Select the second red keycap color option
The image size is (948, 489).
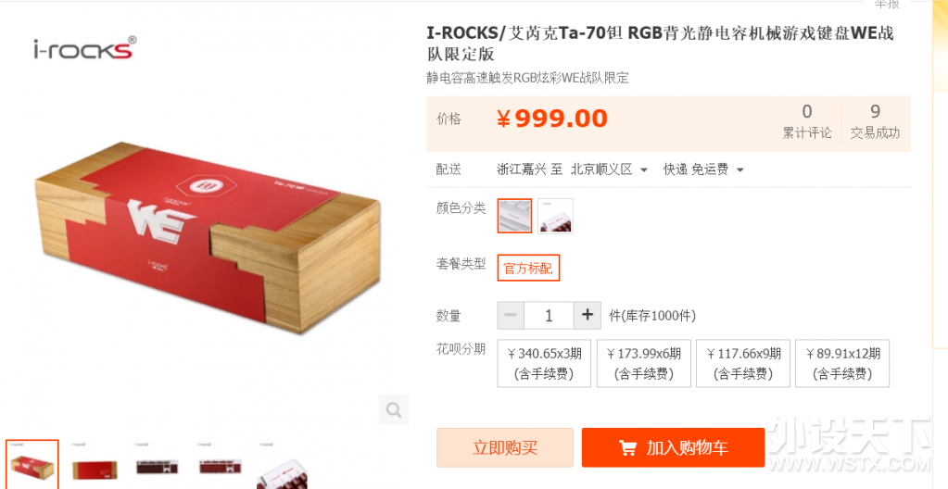(555, 216)
